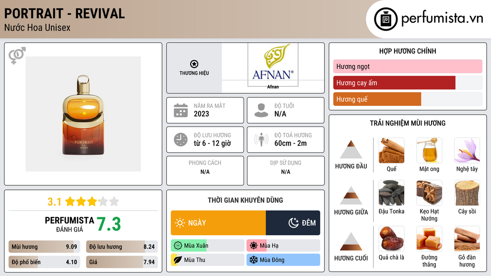491x276 pixels.
Task: Click the Mùi hương score bar
Action: 44,247
